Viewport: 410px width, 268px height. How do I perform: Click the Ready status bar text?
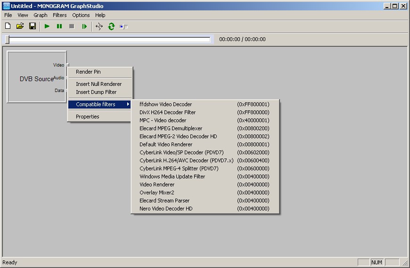[10, 262]
